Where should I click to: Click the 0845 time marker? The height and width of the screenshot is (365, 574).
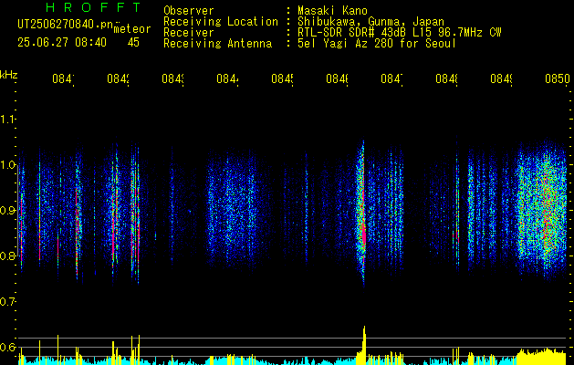tap(283, 79)
